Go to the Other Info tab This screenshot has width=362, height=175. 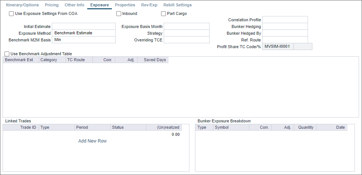(x=74, y=5)
